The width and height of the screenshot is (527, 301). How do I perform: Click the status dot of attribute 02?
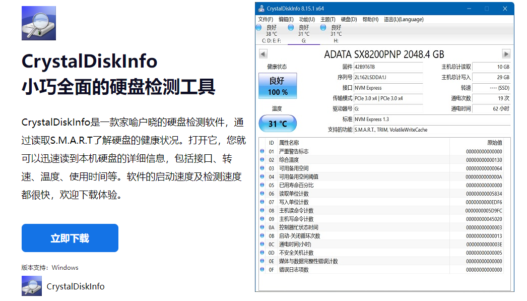pos(262,160)
